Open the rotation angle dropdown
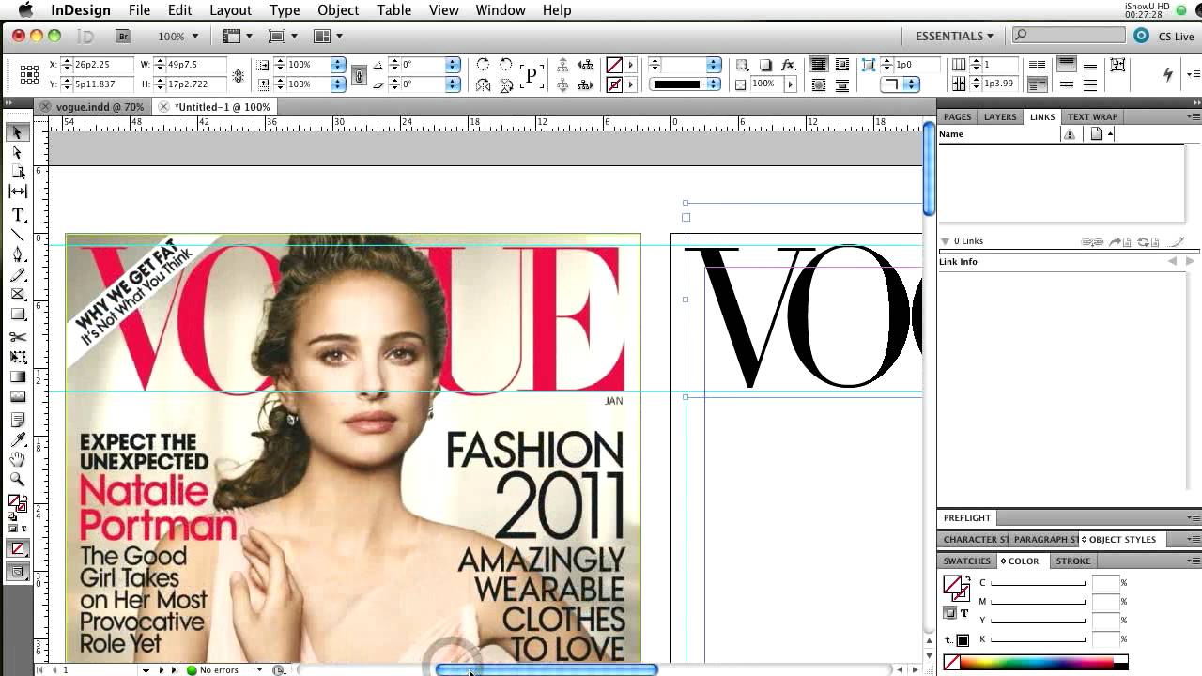Screen dimensions: 1202x676 pos(453,65)
